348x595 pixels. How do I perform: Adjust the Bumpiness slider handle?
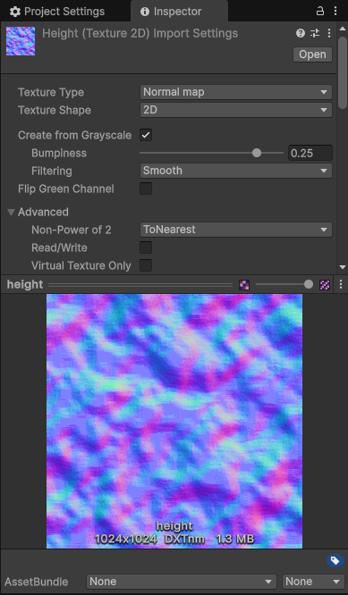pyautogui.click(x=257, y=153)
